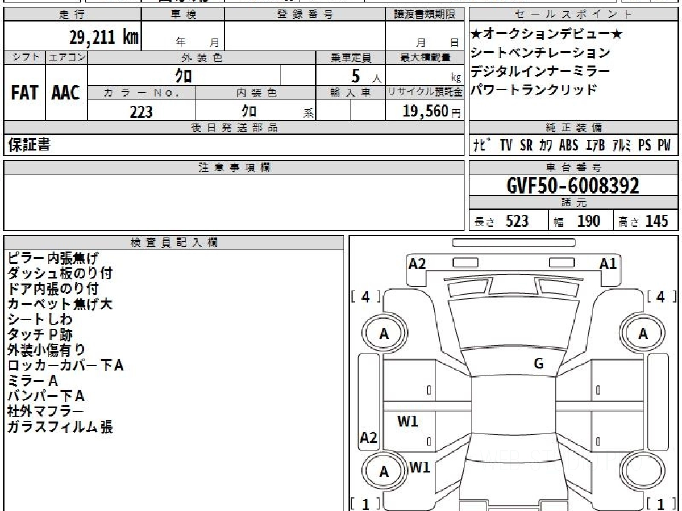
Task: Select the upper-left wheel circle marked A
Action: (x=384, y=334)
